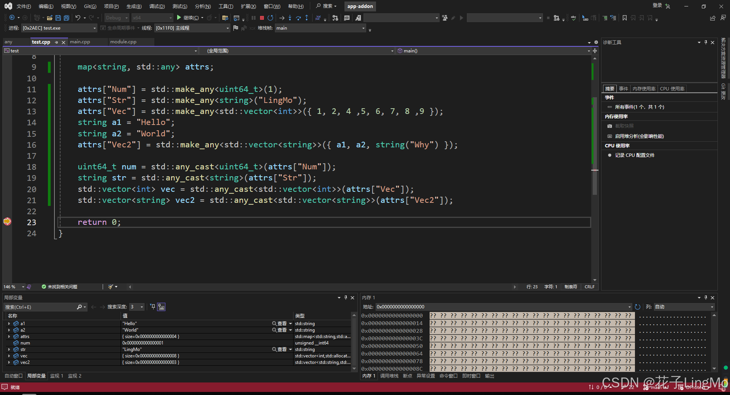Click the spell checker abc icon
This screenshot has height=395, width=730.
(573, 18)
